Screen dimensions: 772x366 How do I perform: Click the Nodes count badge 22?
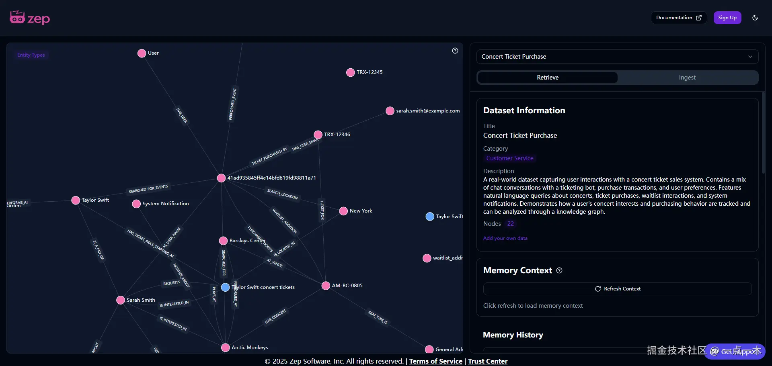pos(511,224)
